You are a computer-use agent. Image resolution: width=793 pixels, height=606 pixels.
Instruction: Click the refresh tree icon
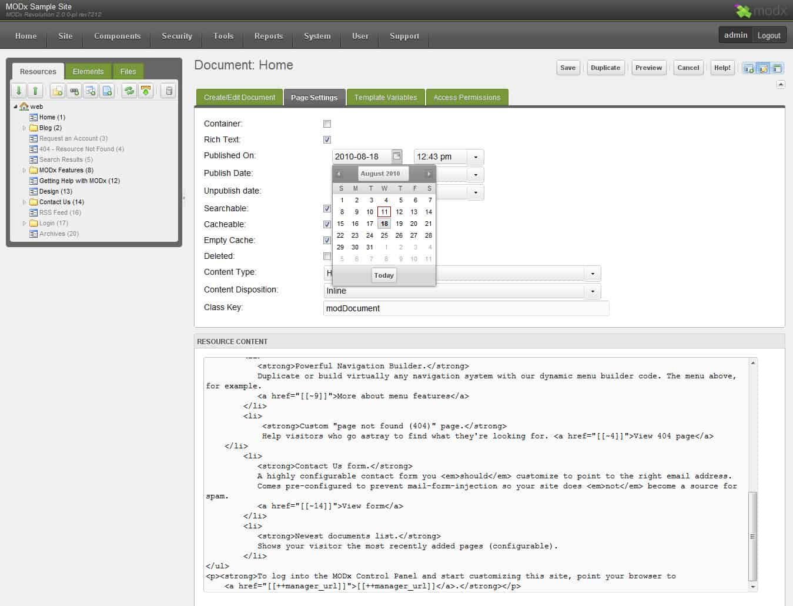129,91
